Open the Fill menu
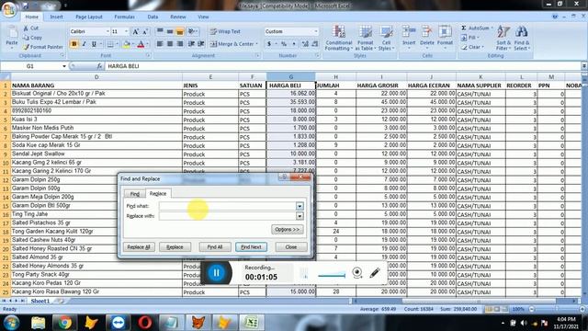The image size is (588, 331). pos(470,38)
